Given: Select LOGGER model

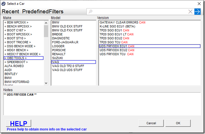Looking at the screenshot, I should (74, 46).
